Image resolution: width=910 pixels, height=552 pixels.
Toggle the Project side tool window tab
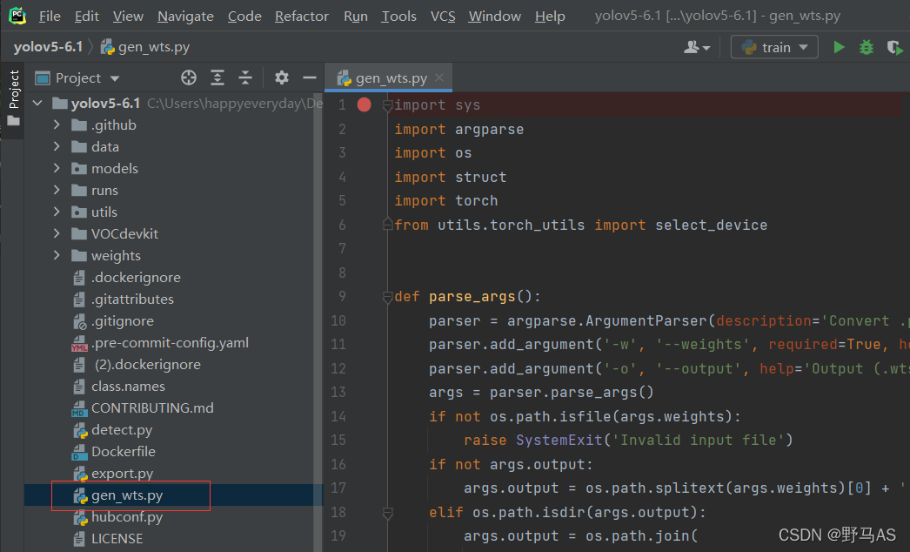point(13,96)
